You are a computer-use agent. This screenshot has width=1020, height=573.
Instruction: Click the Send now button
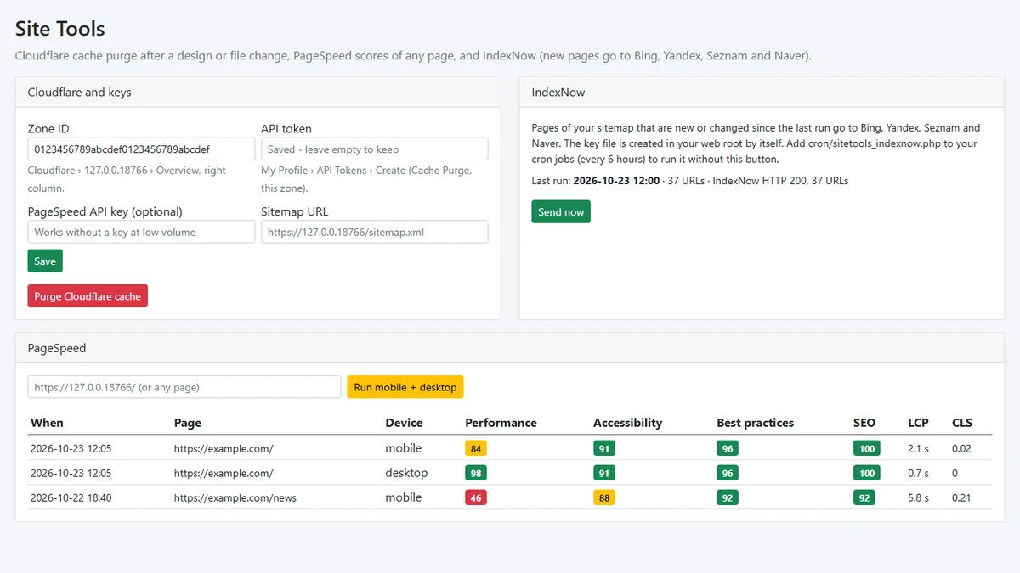click(561, 212)
